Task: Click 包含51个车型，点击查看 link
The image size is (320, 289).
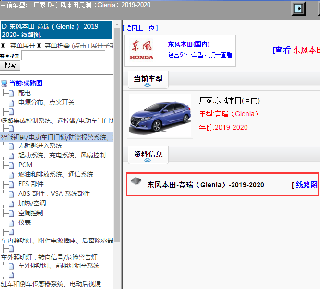Action: pos(200,55)
